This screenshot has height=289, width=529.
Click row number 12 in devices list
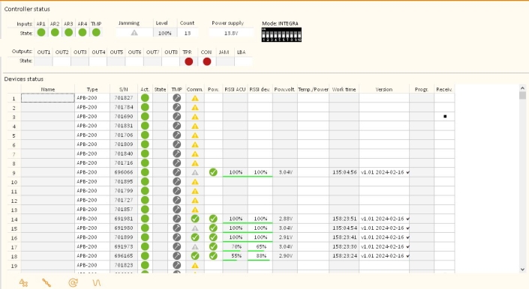[x=14, y=201]
